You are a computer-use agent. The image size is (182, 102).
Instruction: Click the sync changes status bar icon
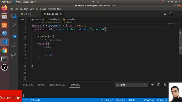[26, 100]
